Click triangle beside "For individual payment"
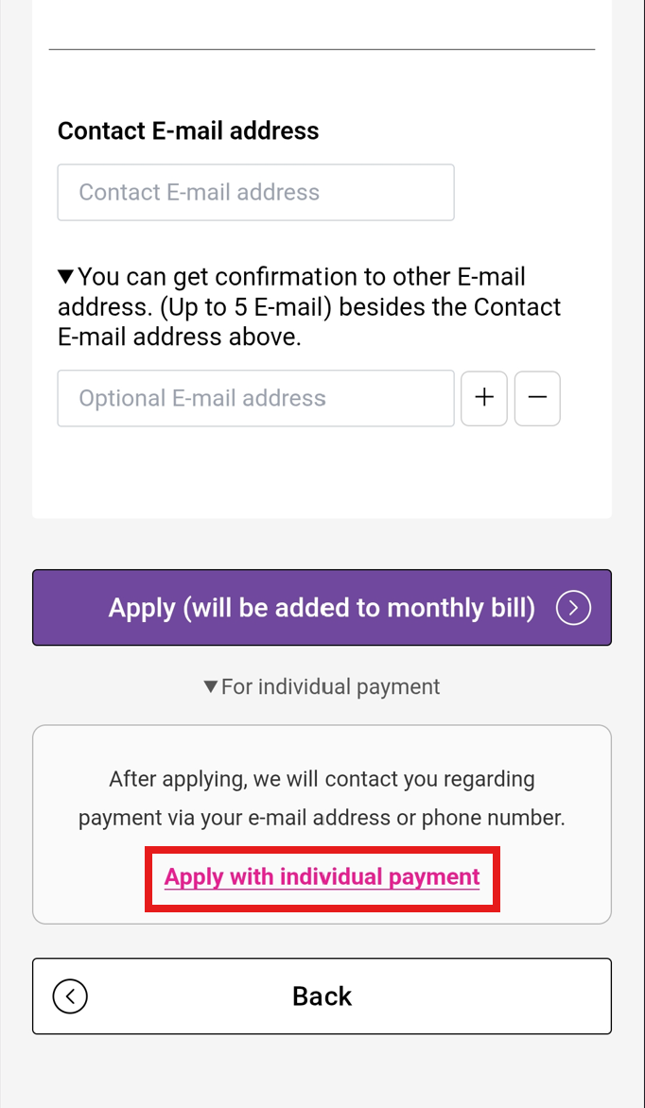Viewport: 645px width, 1108px height. [211, 686]
